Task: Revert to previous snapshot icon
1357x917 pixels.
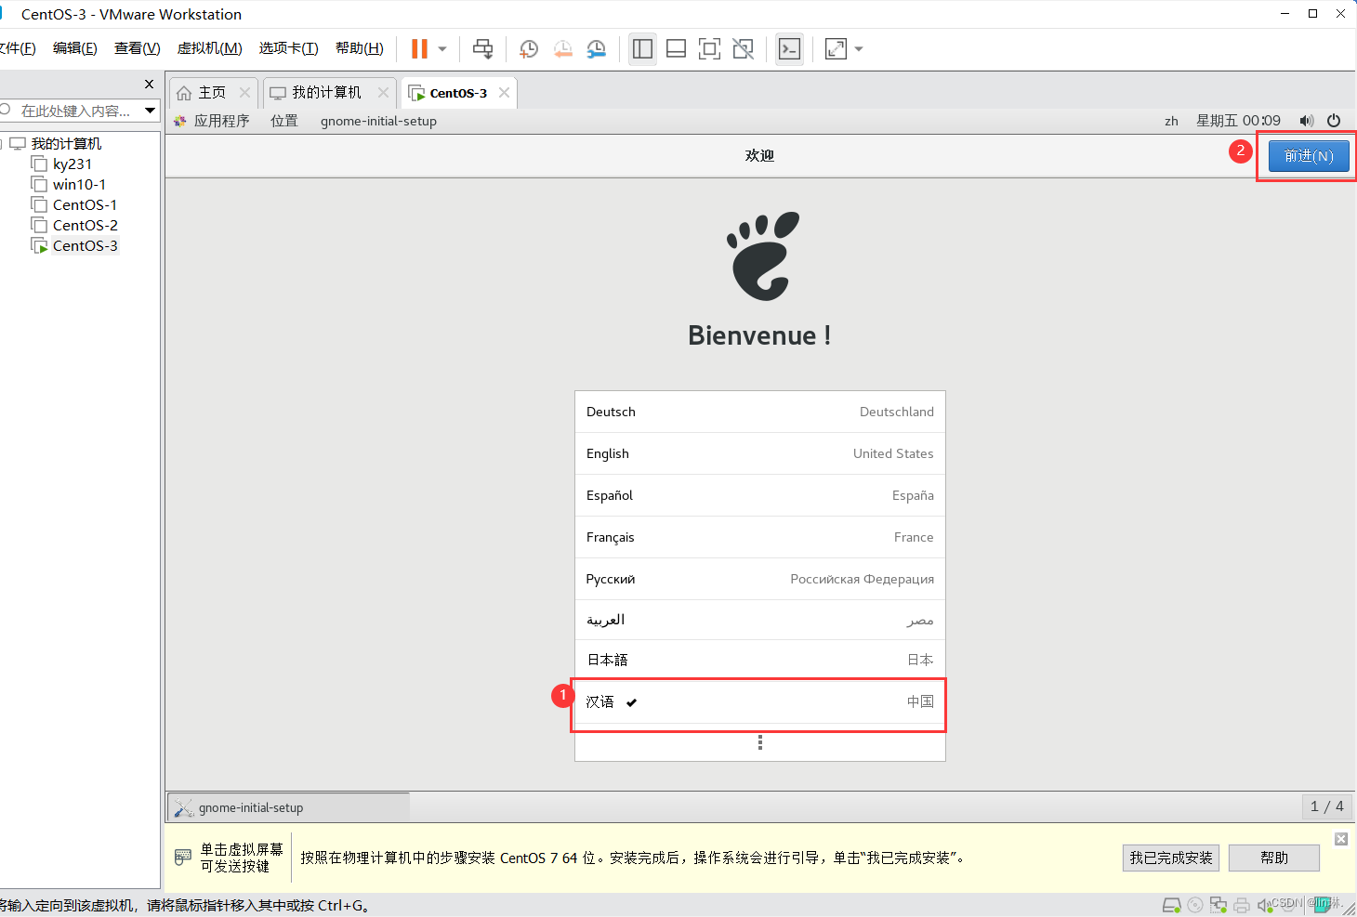Action: coord(562,49)
